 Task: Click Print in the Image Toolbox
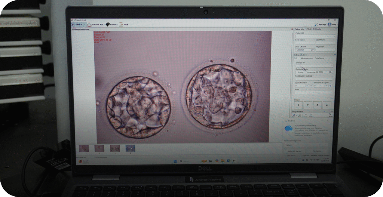[300, 116]
